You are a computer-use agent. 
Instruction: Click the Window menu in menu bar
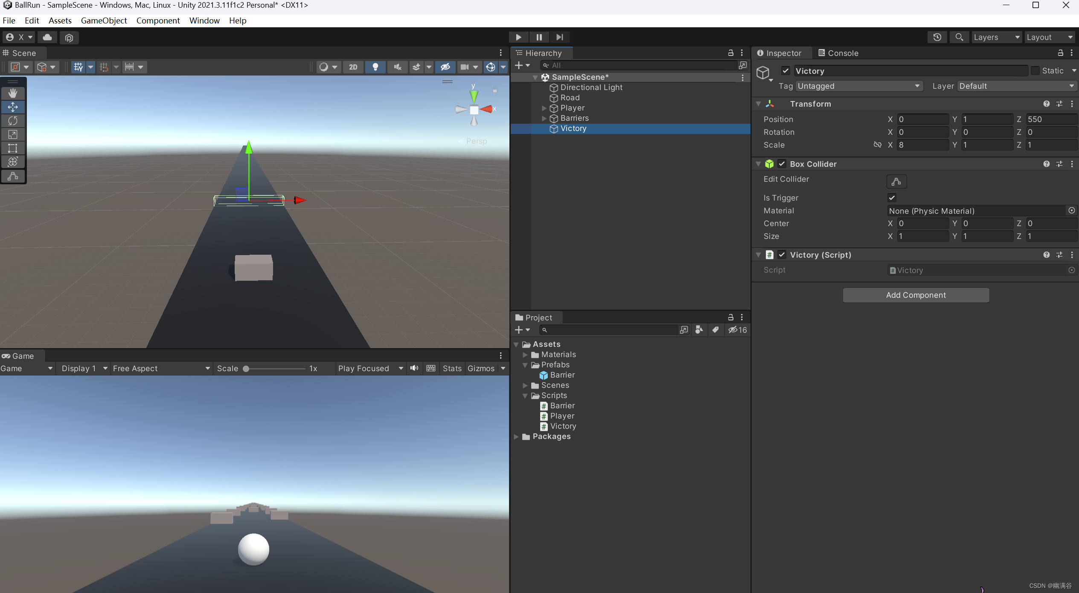204,20
